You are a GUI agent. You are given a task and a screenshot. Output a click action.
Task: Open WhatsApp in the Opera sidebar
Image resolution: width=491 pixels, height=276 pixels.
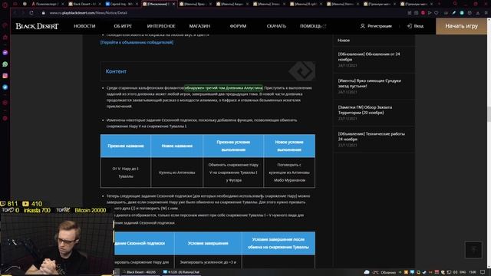[5, 64]
